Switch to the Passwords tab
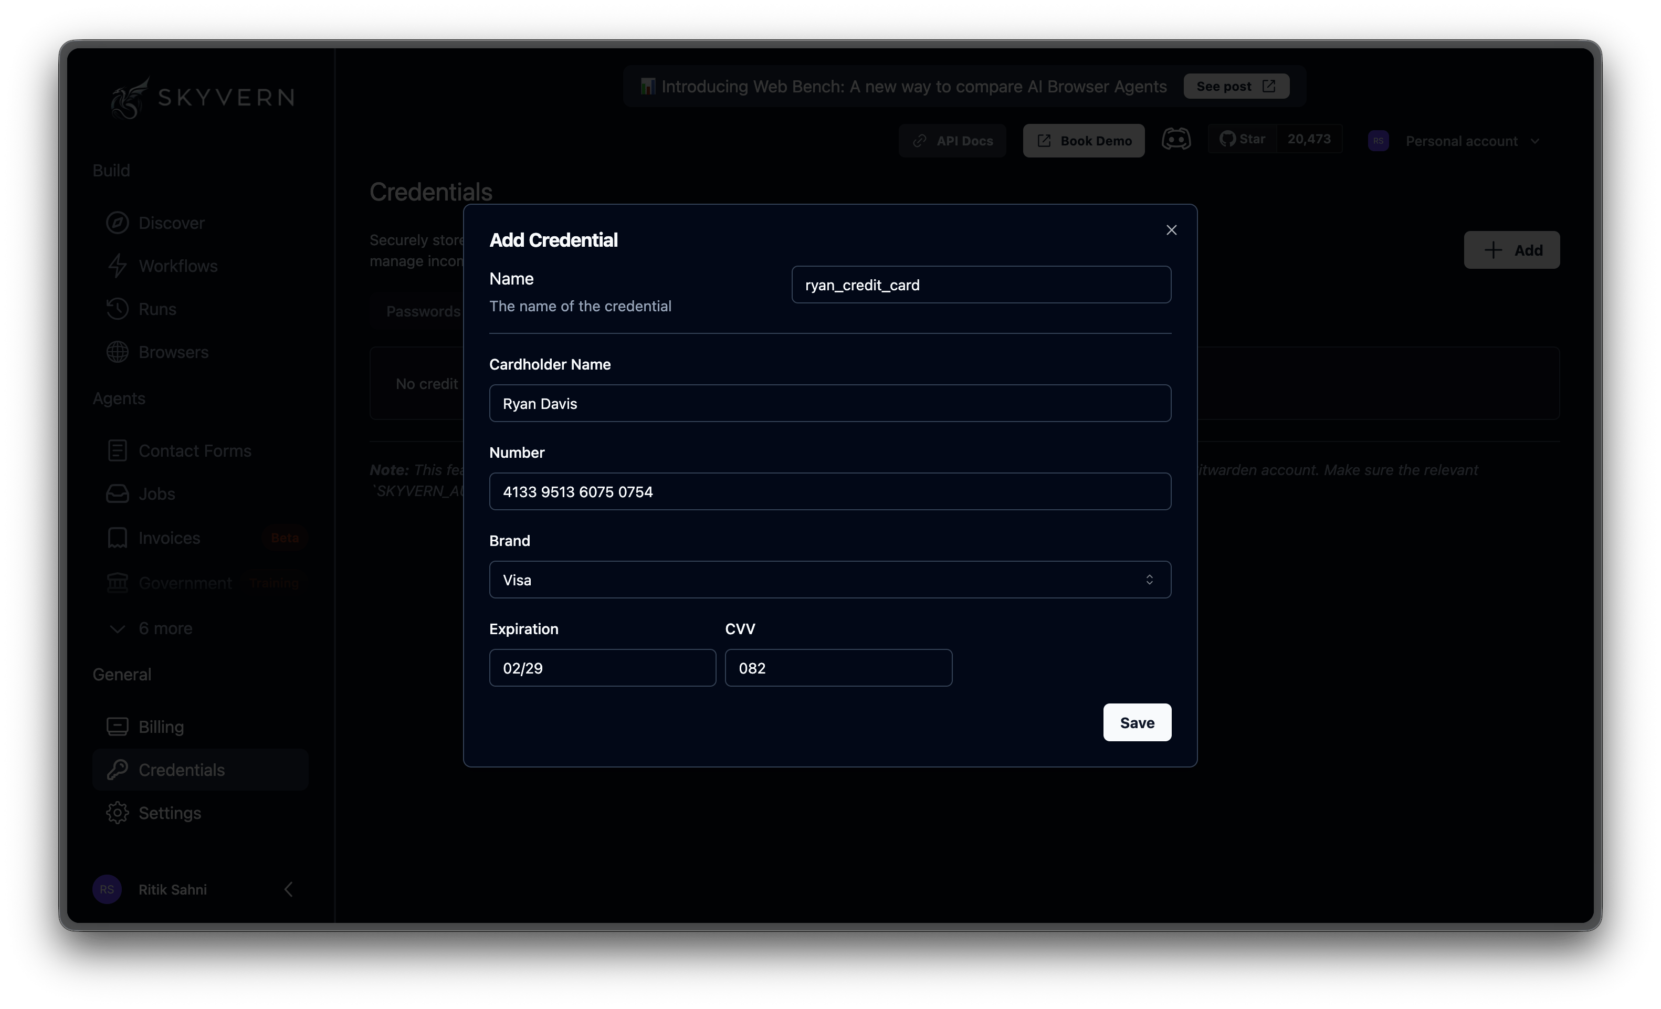The image size is (1661, 1009). tap(423, 311)
